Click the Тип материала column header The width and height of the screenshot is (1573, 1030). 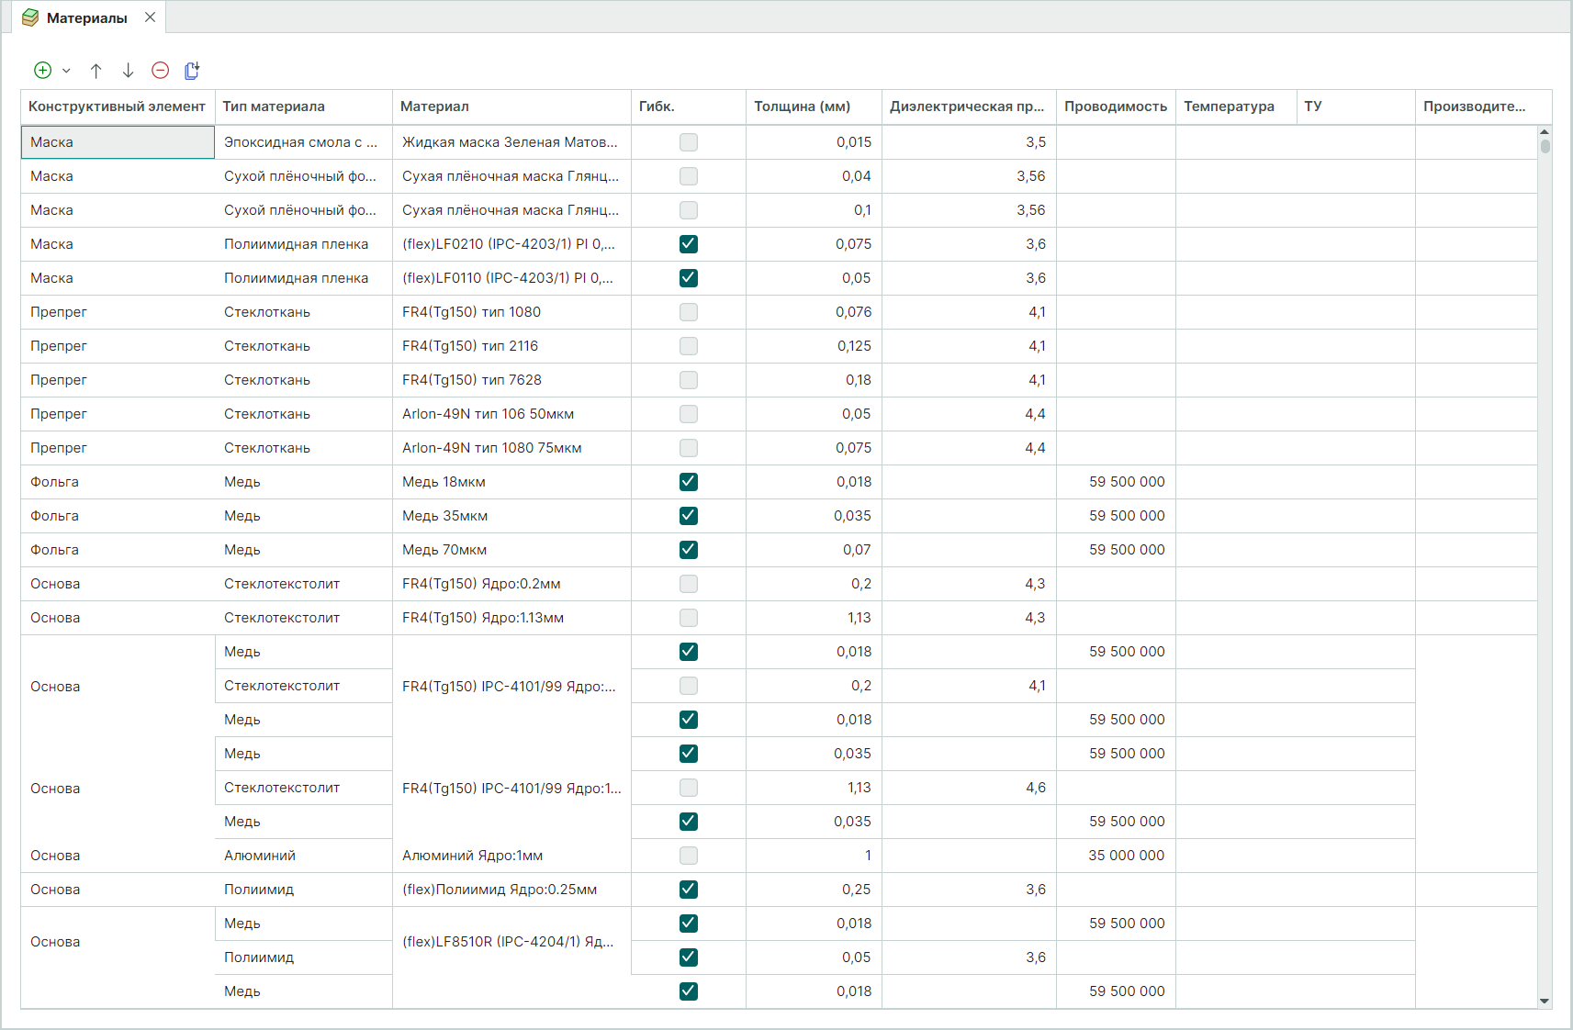click(x=274, y=106)
